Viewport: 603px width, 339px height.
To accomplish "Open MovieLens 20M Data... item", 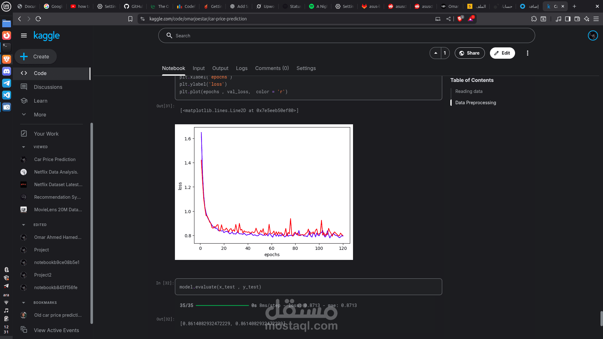I will click(x=58, y=210).
